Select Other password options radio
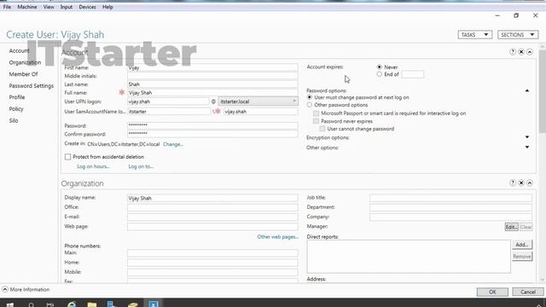This screenshot has height=307, width=546. [x=310, y=105]
